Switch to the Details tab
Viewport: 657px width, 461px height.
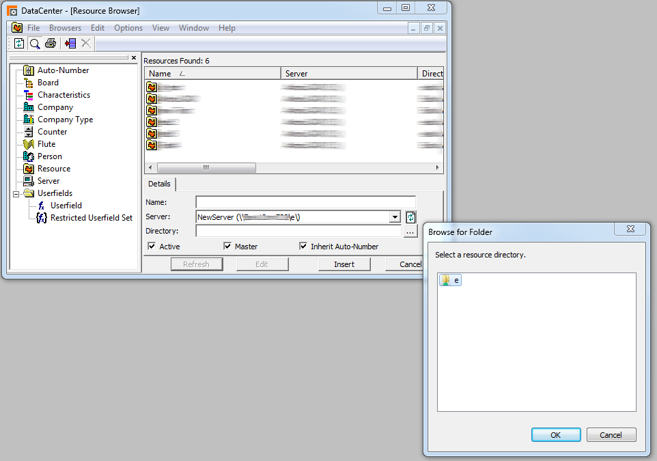[x=159, y=184]
